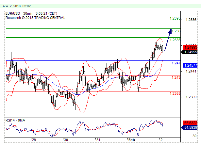Click the red 65.6322 RSI value tag
This screenshot has height=147, width=201.
(191, 122)
